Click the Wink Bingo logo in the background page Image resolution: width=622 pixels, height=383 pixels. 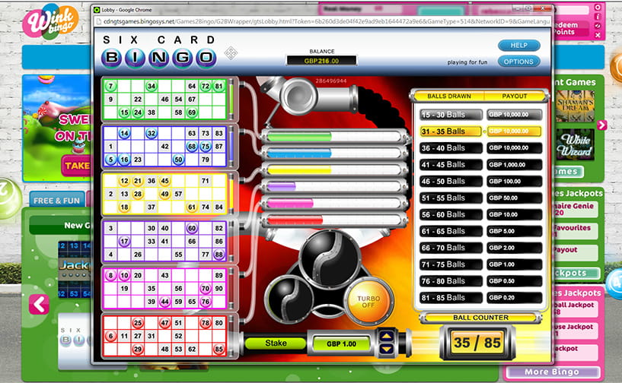coord(50,21)
